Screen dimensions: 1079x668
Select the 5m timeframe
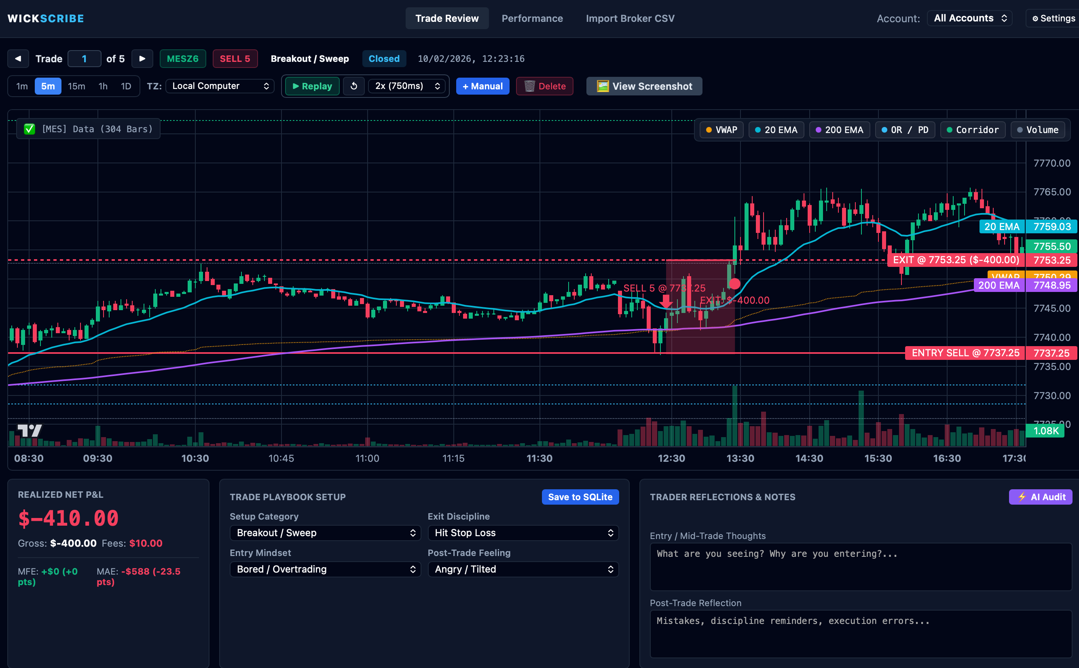click(48, 86)
